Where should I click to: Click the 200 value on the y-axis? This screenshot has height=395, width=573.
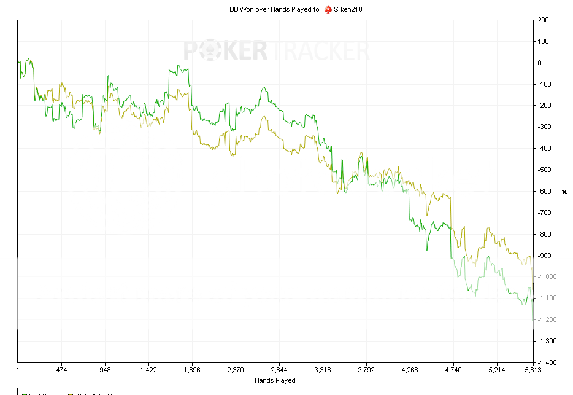point(543,20)
